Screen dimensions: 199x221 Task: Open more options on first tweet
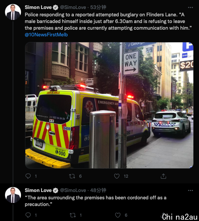tap(190, 7)
